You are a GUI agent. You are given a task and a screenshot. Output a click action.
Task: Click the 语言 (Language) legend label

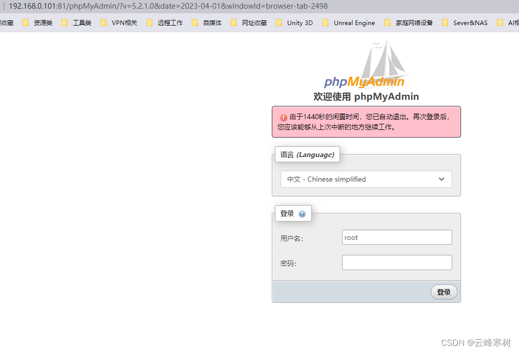[x=307, y=155]
